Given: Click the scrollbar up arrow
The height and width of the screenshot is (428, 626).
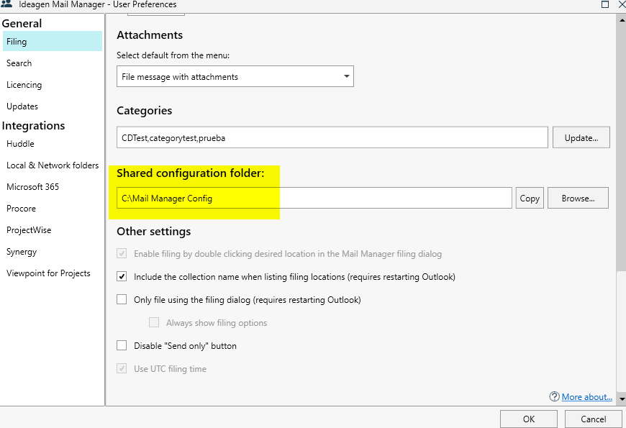Looking at the screenshot, I should point(622,20).
